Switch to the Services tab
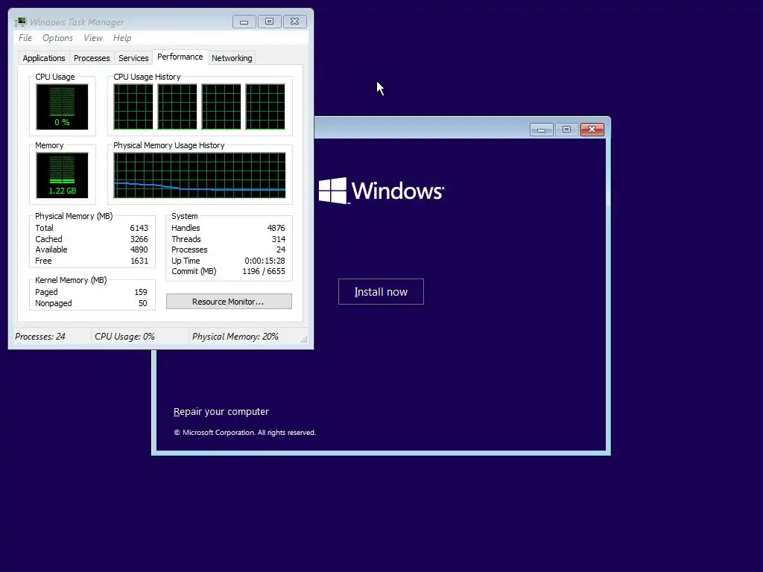The width and height of the screenshot is (763, 572). tap(133, 58)
